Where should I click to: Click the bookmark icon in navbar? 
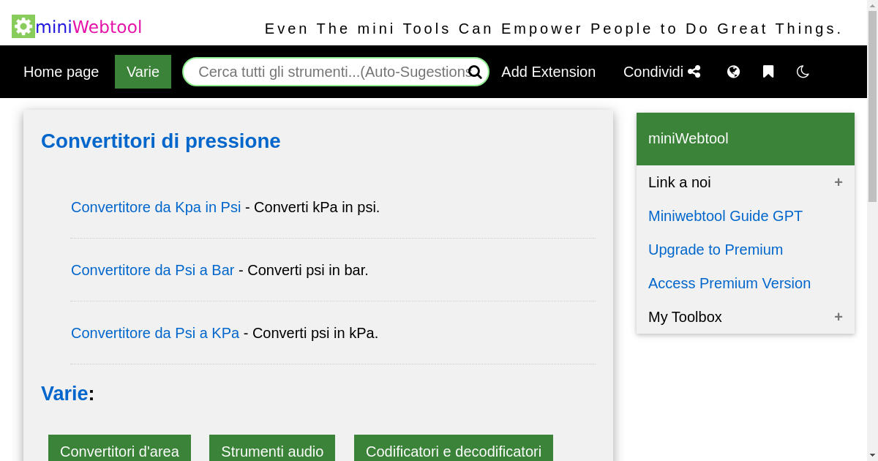pos(768,72)
